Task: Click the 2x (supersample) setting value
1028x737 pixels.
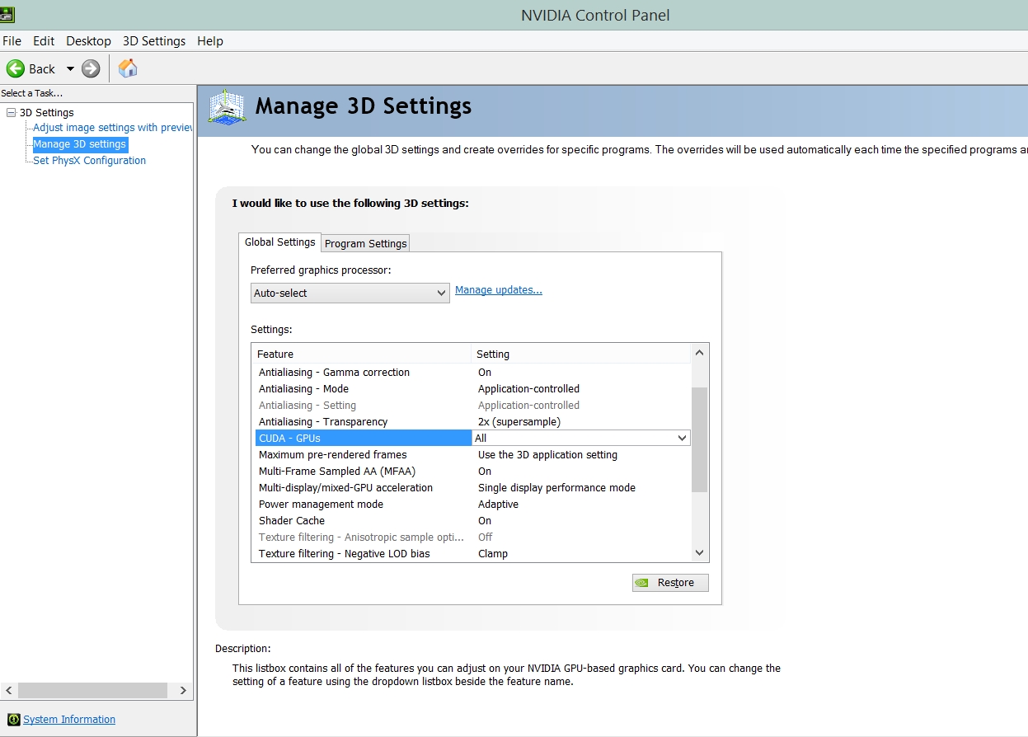Action: point(519,422)
